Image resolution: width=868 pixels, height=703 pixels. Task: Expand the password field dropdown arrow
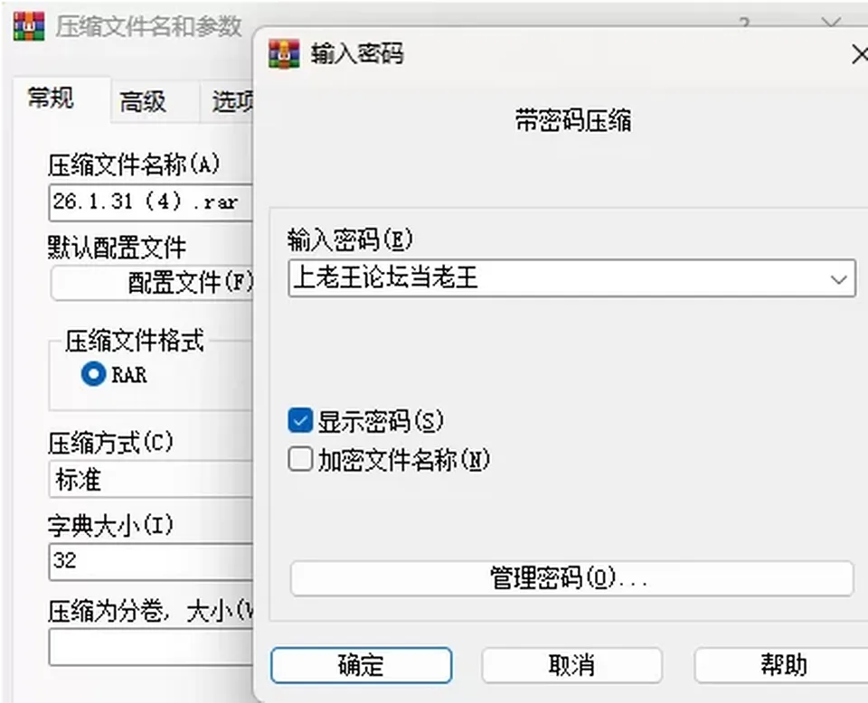(x=839, y=279)
